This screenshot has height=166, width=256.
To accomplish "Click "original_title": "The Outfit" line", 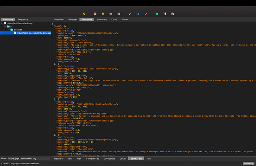I will coord(75,78).
